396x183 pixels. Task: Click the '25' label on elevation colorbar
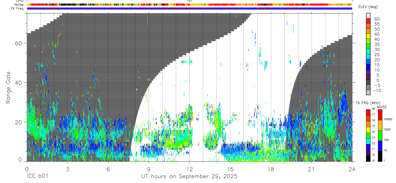[377, 55]
